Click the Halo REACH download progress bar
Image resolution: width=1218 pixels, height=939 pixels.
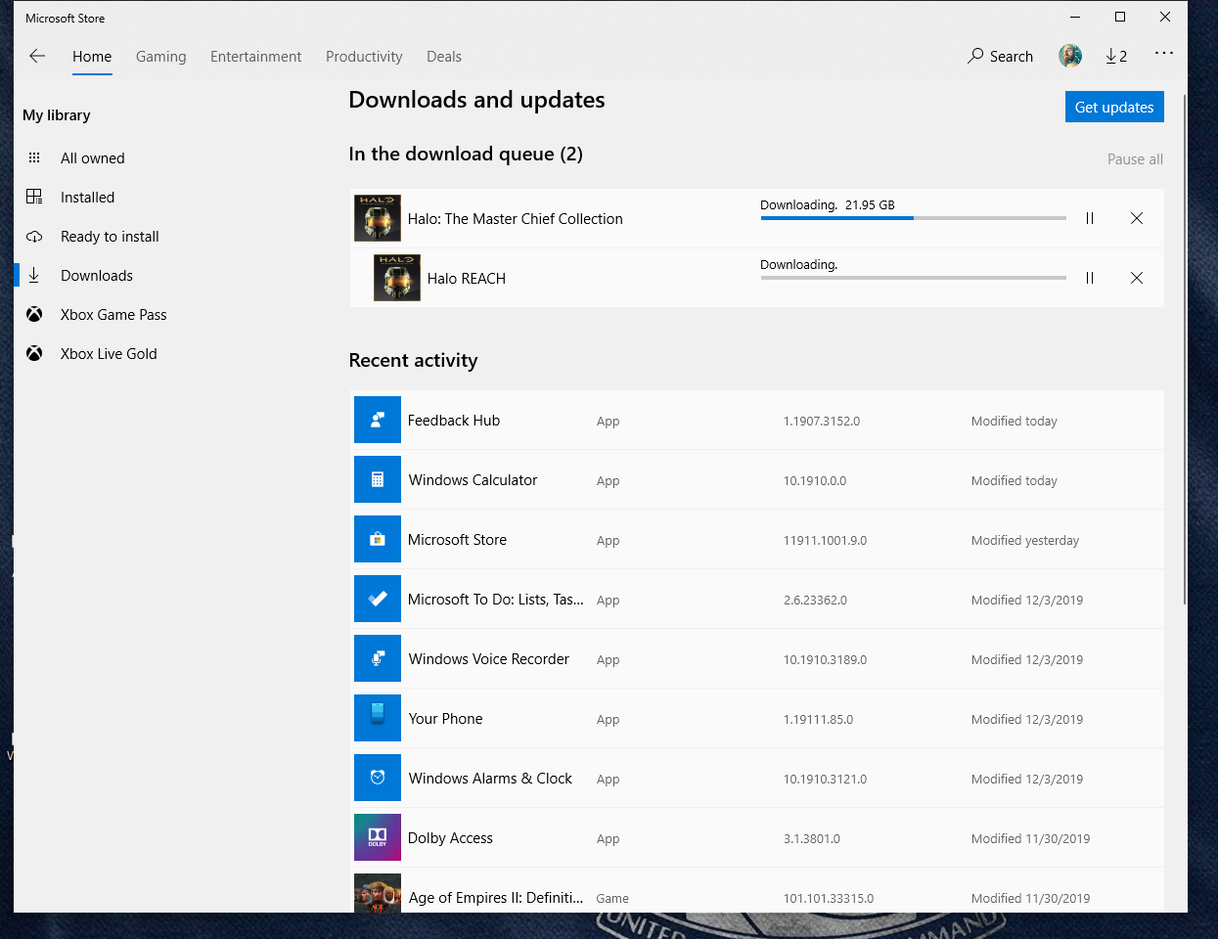click(x=914, y=278)
